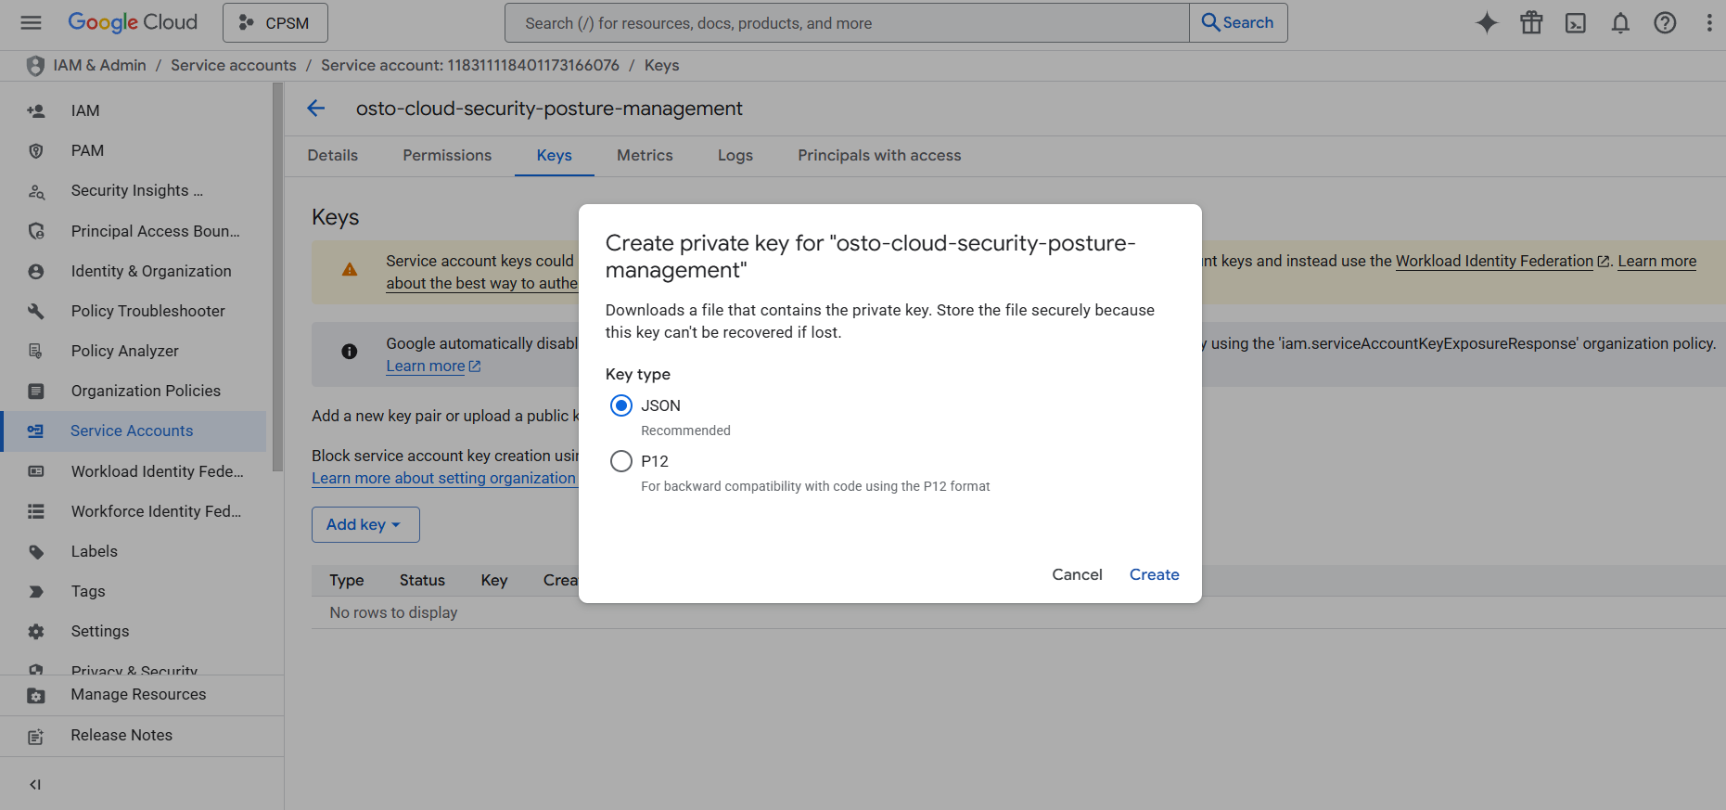The image size is (1726, 810).
Task: Open the three-dot settings menu in header
Action: coord(1708,23)
